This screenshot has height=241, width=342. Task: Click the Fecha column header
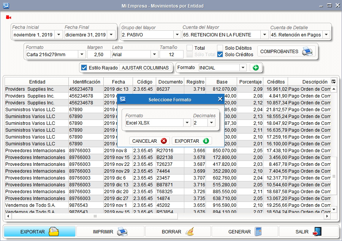[x=118, y=82]
